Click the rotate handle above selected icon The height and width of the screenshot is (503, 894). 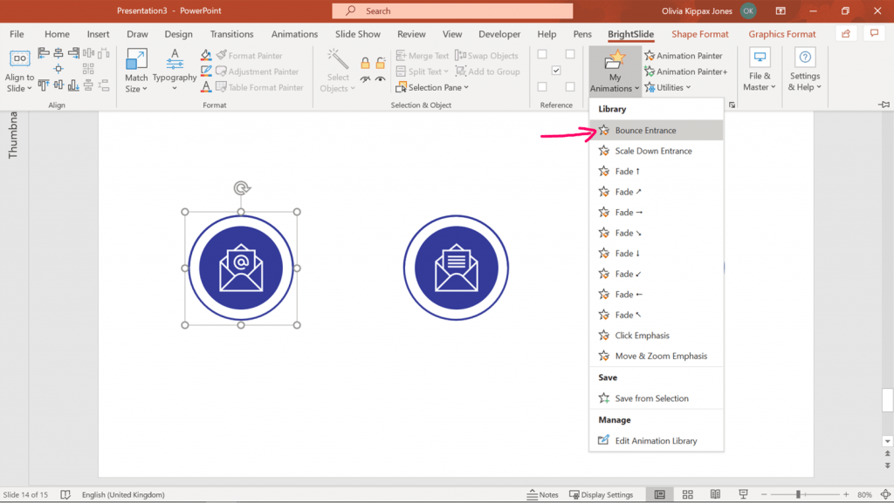242,187
